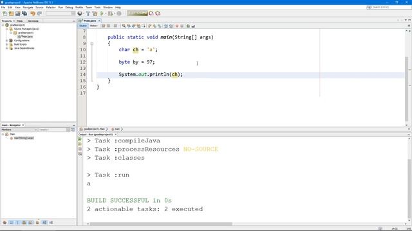Collapse the gradleproject1 package node
The width and height of the screenshot is (412, 231).
tap(11, 33)
